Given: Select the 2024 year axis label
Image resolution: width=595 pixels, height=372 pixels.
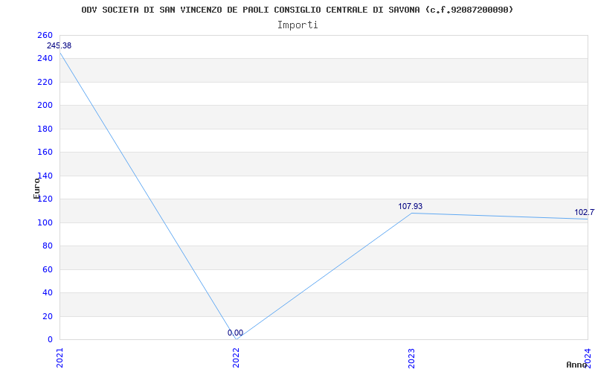Looking at the screenshot, I should point(588,357).
